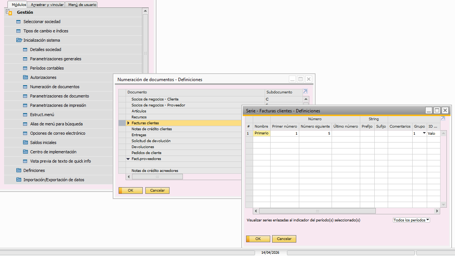Click the Serie table horizontal scrollbar thumb

[317, 211]
